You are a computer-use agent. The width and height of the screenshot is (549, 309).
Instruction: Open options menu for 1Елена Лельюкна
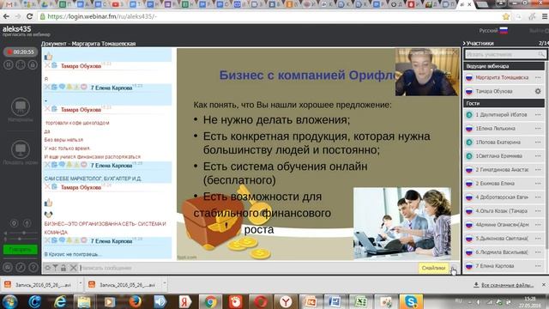click(x=538, y=129)
